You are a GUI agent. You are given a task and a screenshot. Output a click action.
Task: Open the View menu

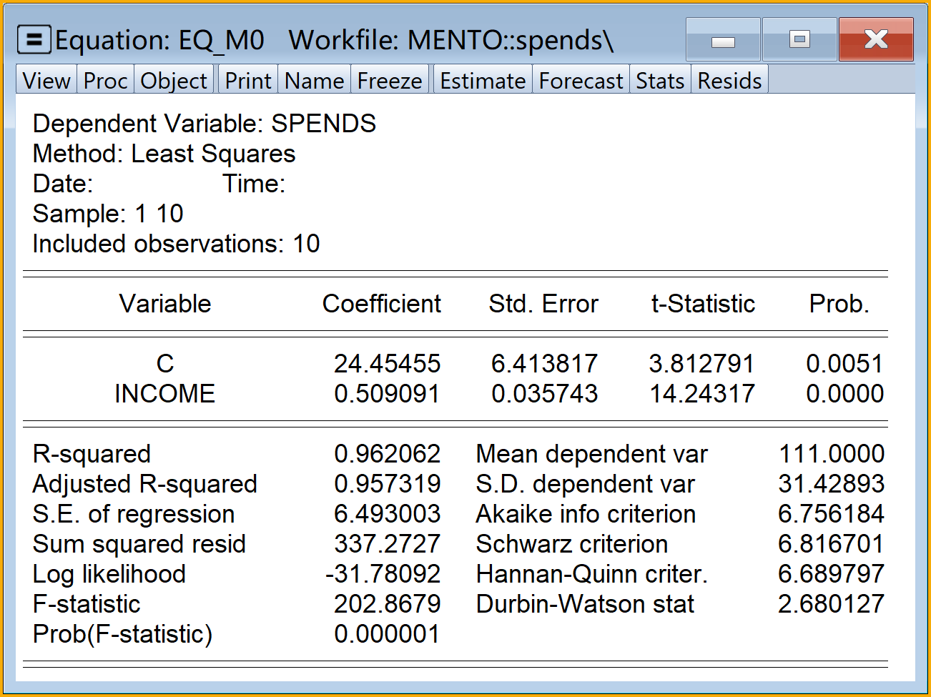[46, 81]
